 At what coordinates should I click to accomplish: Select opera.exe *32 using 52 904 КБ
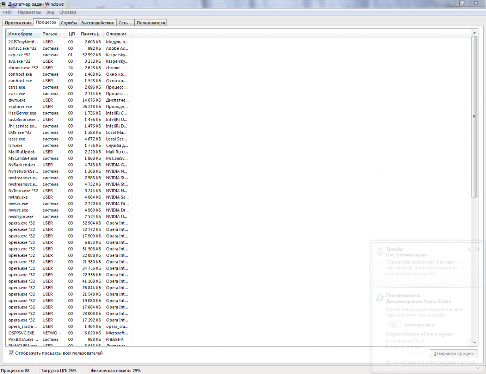coord(69,223)
